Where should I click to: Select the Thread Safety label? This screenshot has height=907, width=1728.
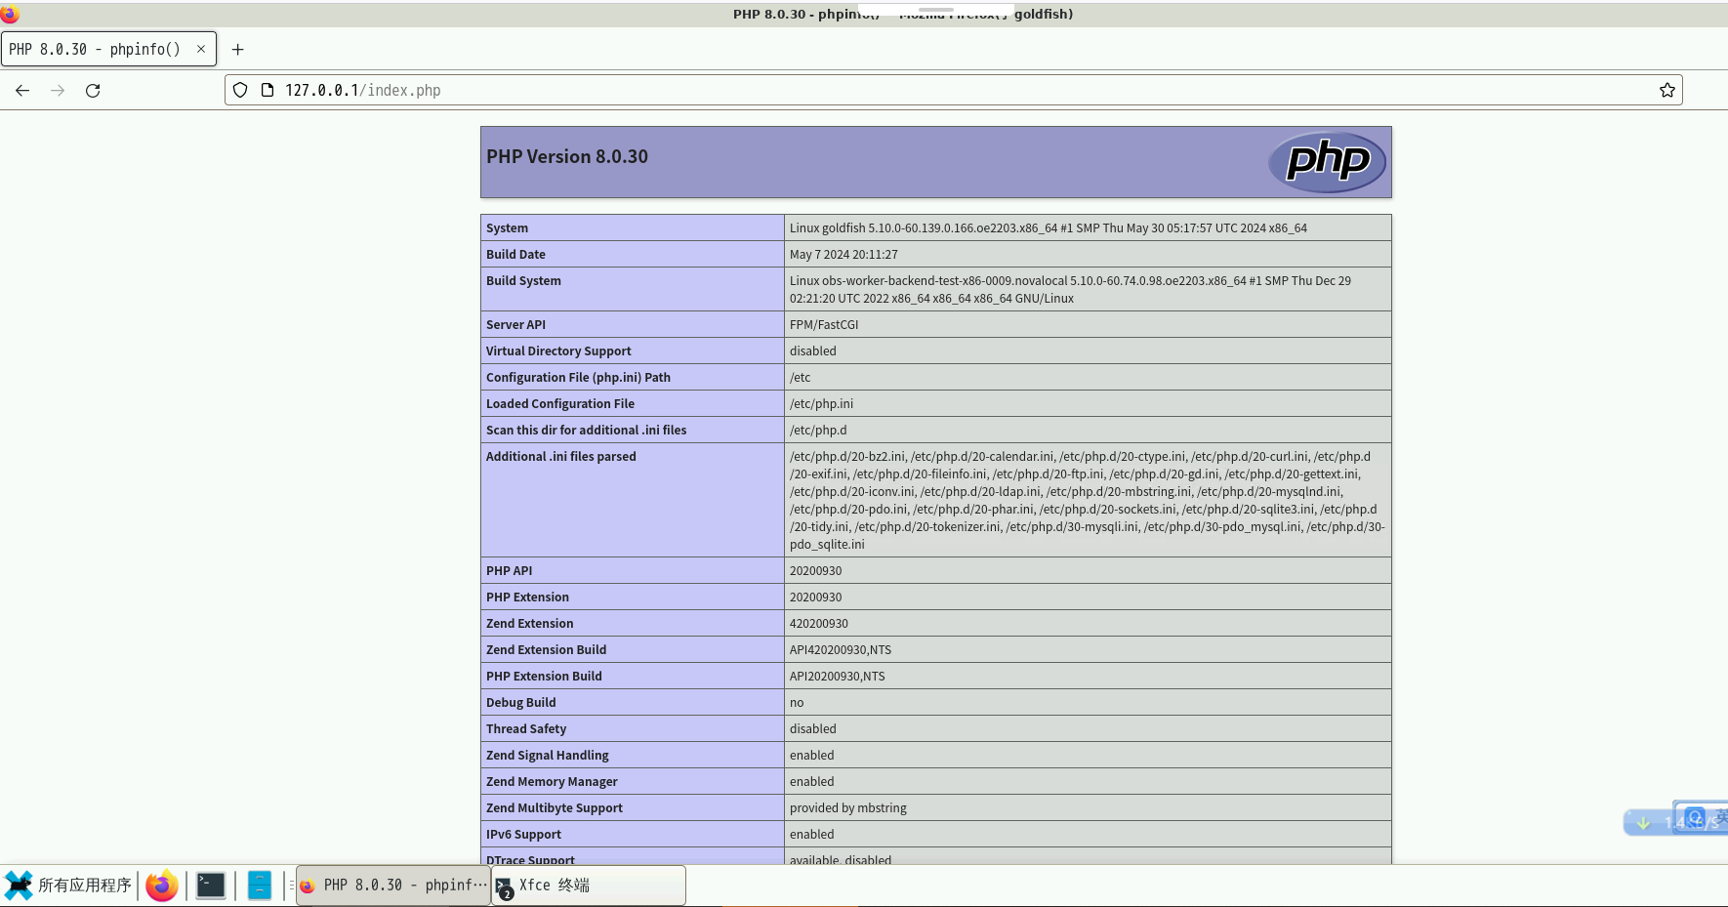(526, 729)
